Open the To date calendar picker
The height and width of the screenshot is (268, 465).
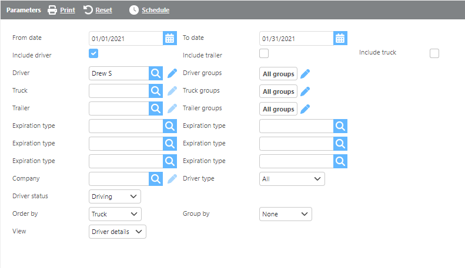click(x=340, y=39)
